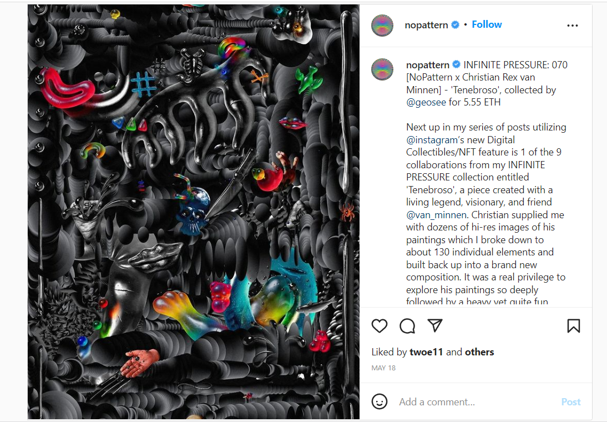Open nopattern username in the caption
Image resolution: width=607 pixels, height=422 pixels.
coord(428,65)
